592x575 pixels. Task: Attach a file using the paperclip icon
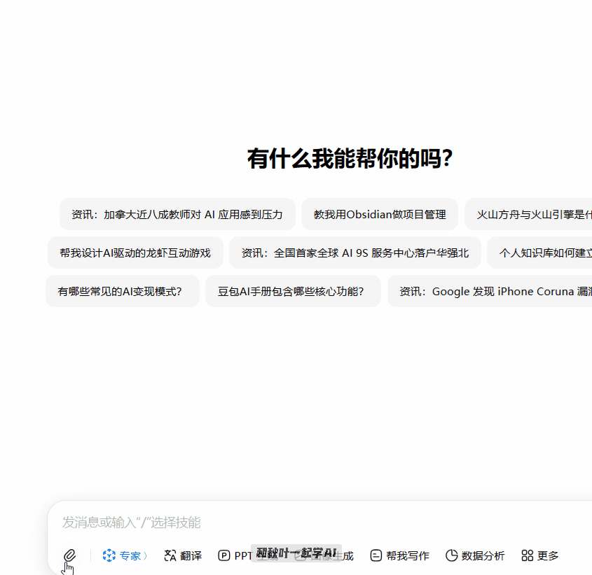point(69,555)
